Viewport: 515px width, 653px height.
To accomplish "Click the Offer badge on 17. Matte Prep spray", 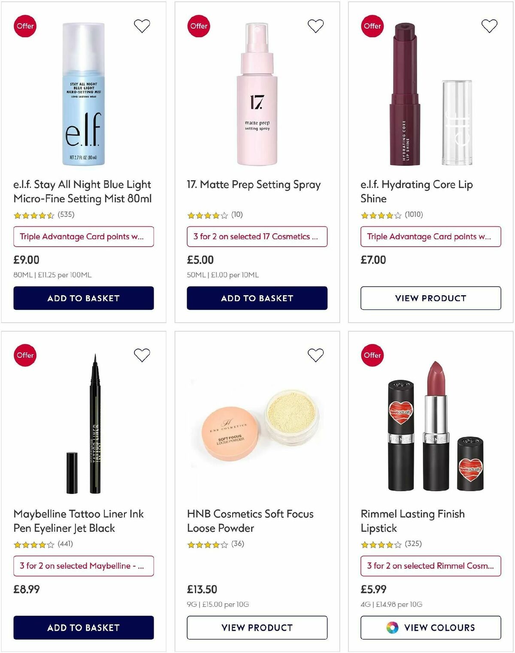I will pos(198,26).
